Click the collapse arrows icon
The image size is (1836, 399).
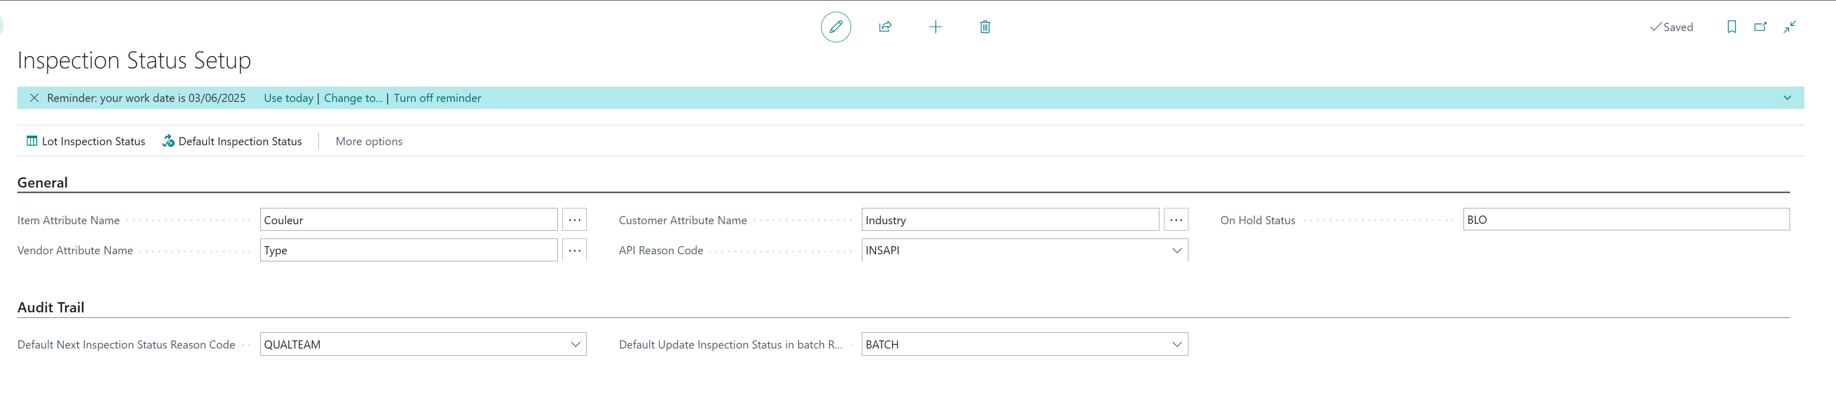(1790, 27)
